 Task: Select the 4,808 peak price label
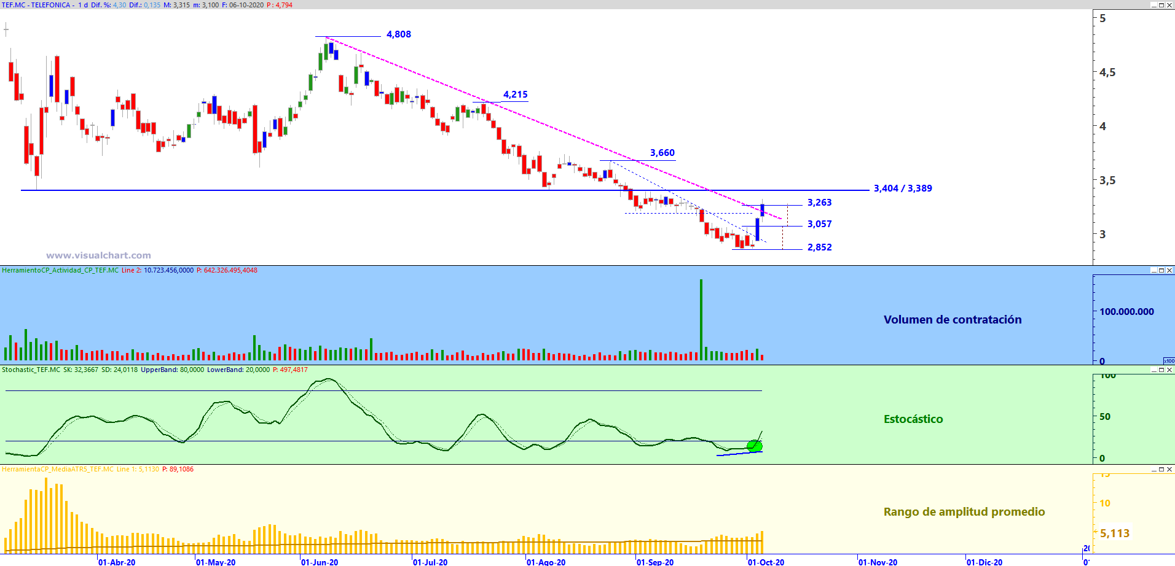pos(399,34)
